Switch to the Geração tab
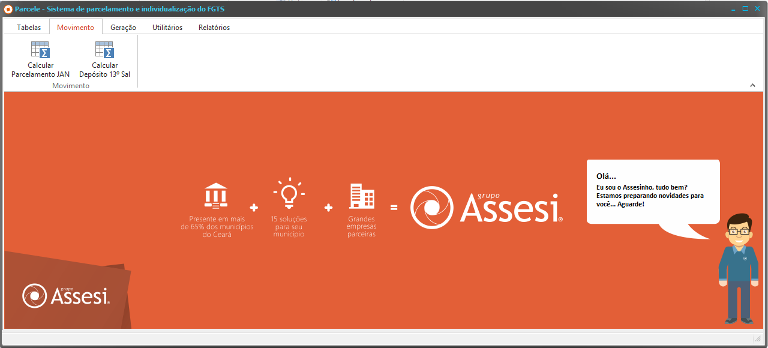Screen dimensions: 768x348 [x=123, y=27]
